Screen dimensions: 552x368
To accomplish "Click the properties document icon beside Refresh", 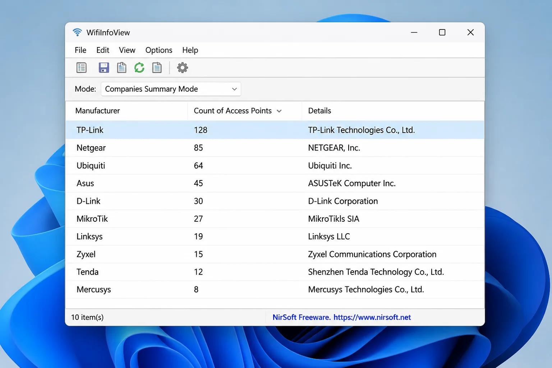I will (157, 68).
